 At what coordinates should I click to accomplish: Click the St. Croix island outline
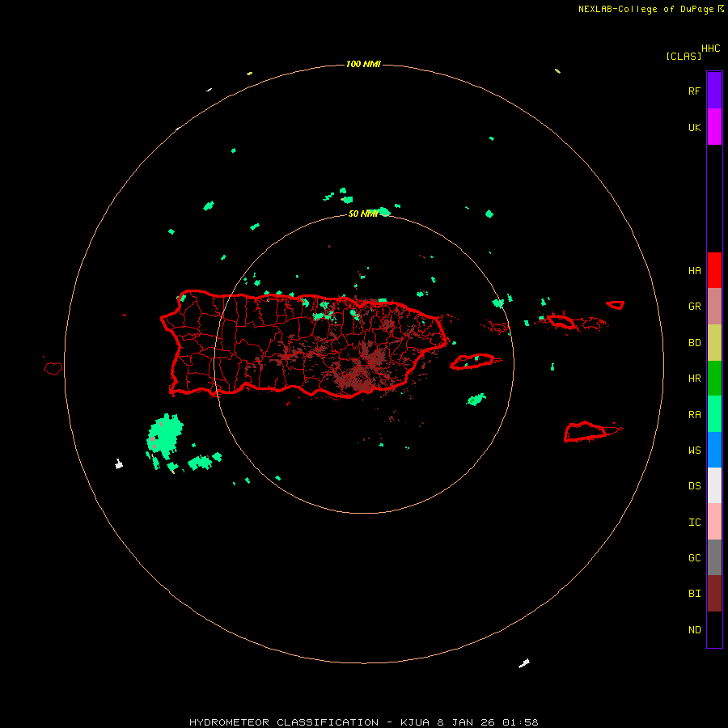tap(586, 431)
